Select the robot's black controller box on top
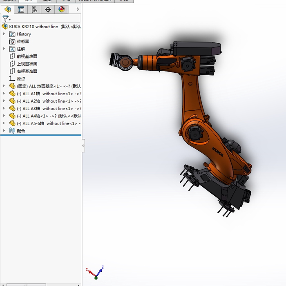Image resolution: width=286 pixels, height=286 pixels. click(x=197, y=48)
